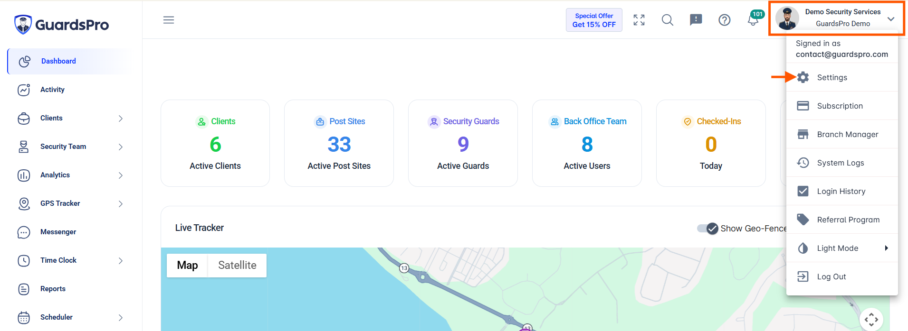Screen dimensions: 908x331
Task: Select Light Mode menu entry
Action: point(842,248)
